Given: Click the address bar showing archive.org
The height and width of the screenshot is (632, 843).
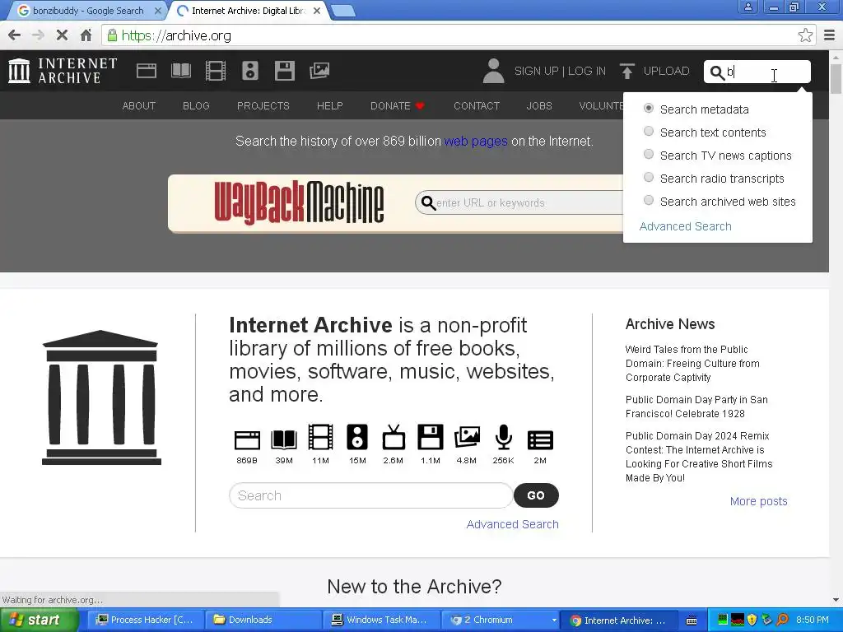Looking at the screenshot, I should (457, 35).
